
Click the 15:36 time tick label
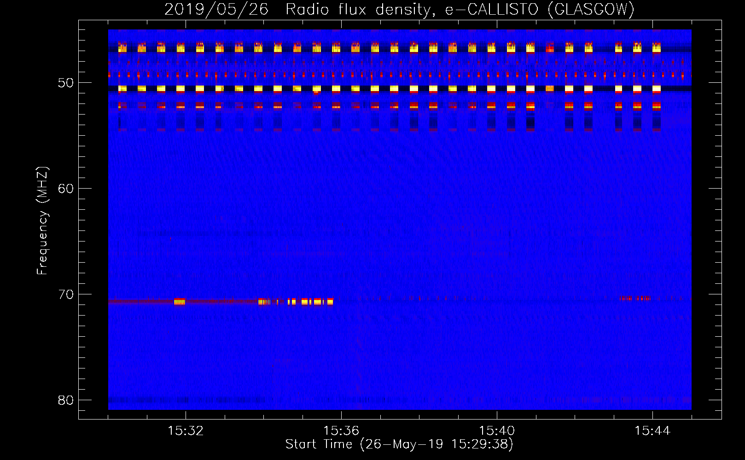341,431
